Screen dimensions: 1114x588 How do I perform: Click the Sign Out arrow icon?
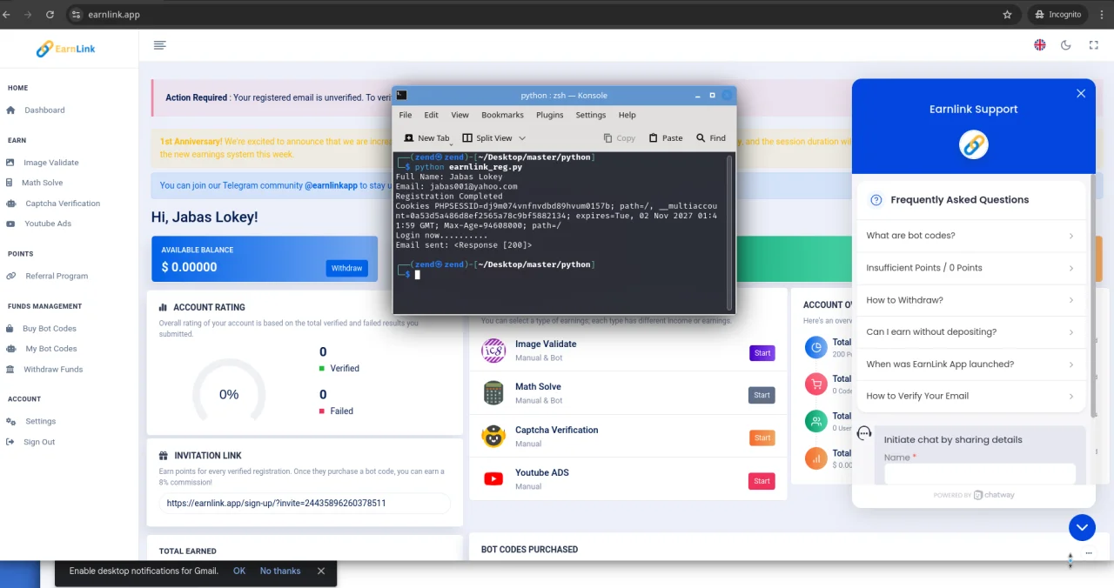[x=10, y=442]
